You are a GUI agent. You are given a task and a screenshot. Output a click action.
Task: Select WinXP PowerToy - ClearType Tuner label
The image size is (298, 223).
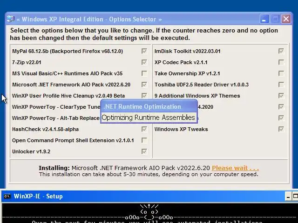pyautogui.click(x=56, y=107)
